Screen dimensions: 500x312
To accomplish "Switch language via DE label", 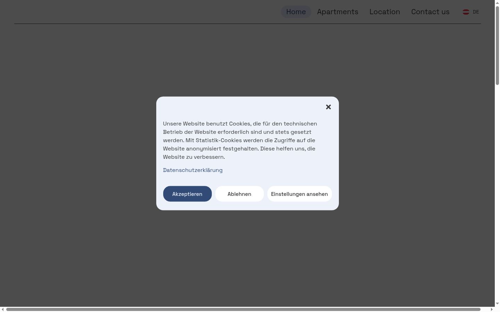I will pyautogui.click(x=476, y=12).
